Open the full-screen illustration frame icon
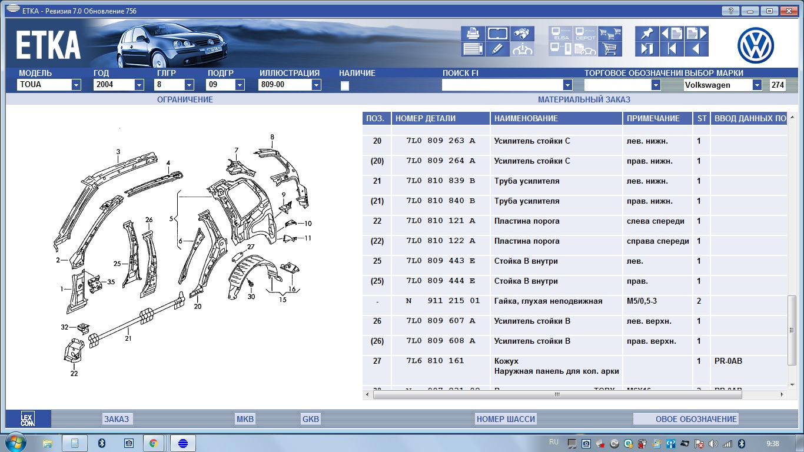Screen dimensions: 804x452 [x=497, y=34]
